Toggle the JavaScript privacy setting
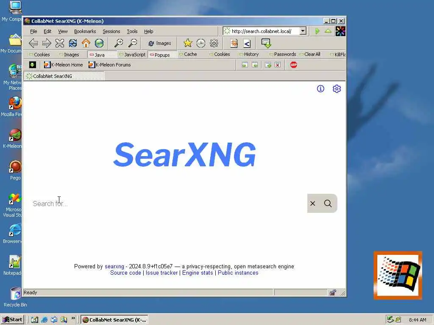The height and width of the screenshot is (325, 434). coord(132,55)
